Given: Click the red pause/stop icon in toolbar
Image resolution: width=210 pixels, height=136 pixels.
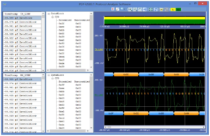Looking at the screenshot, I should coord(113,9).
